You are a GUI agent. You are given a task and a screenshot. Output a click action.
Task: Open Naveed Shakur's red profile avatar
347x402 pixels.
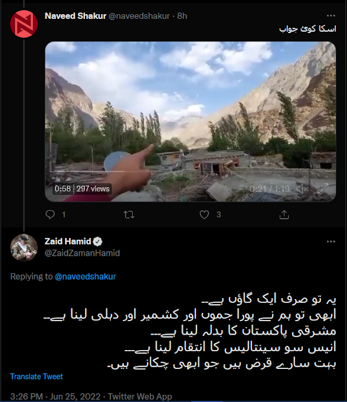pos(24,24)
